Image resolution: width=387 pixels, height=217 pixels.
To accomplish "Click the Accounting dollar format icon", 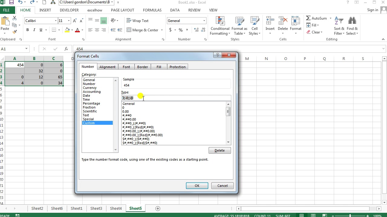I will (171, 30).
